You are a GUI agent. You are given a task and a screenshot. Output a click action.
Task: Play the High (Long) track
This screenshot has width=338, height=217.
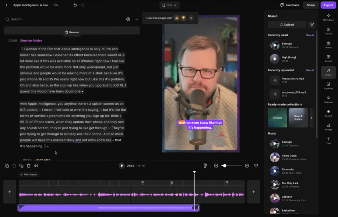[275, 59]
